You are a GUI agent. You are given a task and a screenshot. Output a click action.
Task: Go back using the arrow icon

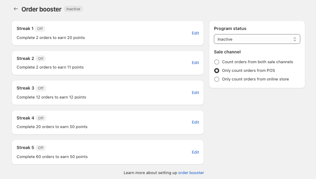click(x=16, y=9)
